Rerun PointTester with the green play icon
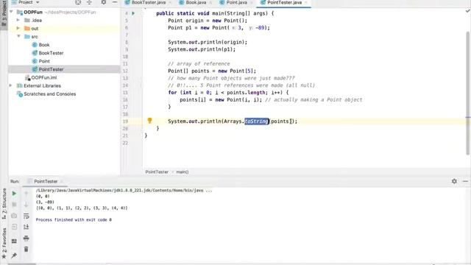 point(14,194)
